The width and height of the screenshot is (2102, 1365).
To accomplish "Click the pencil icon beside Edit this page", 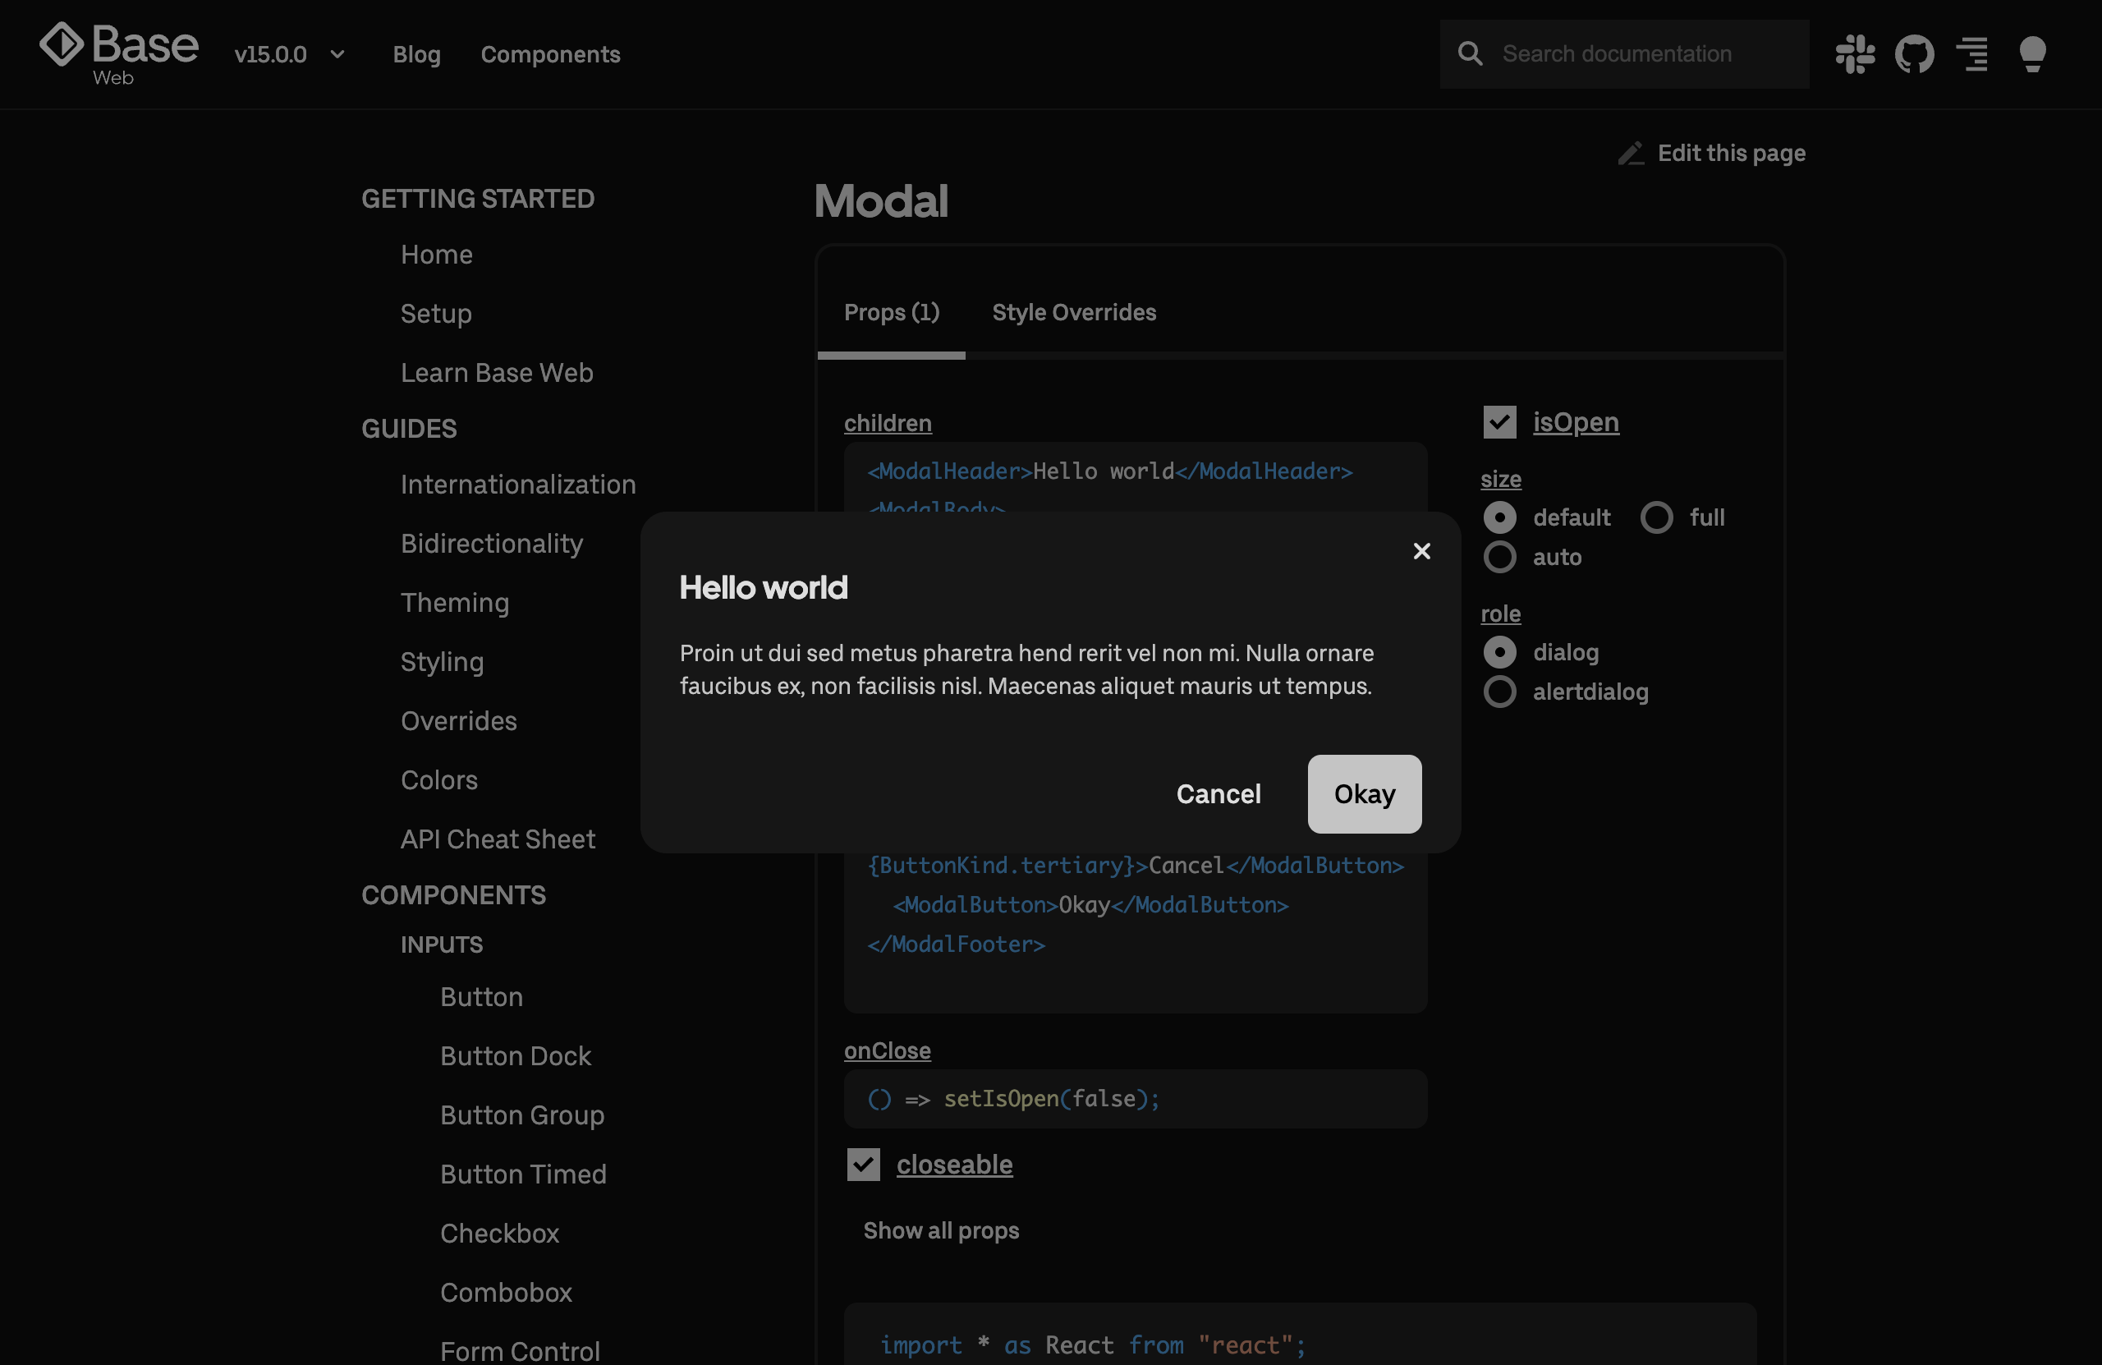I will [x=1631, y=154].
